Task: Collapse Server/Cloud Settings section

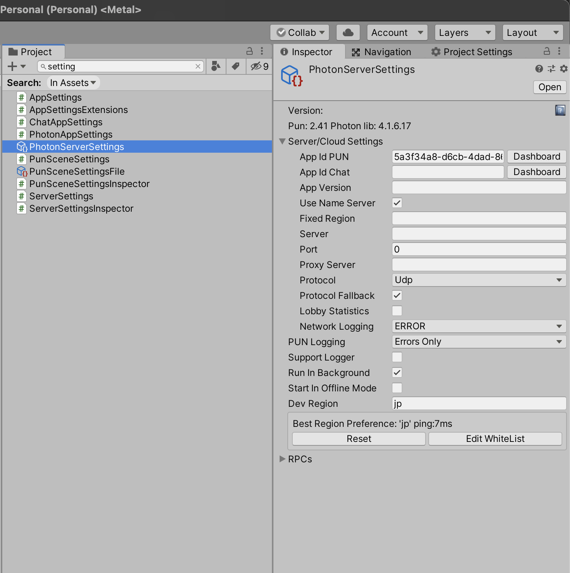Action: click(282, 141)
